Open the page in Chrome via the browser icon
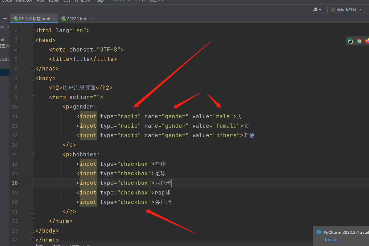The width and height of the screenshot is (369, 246). click(x=359, y=41)
